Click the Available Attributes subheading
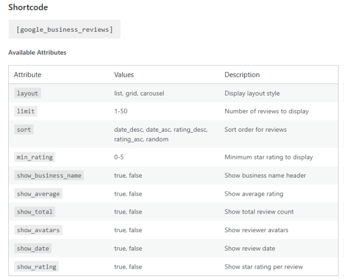The height and width of the screenshot is (279, 344). [x=37, y=53]
